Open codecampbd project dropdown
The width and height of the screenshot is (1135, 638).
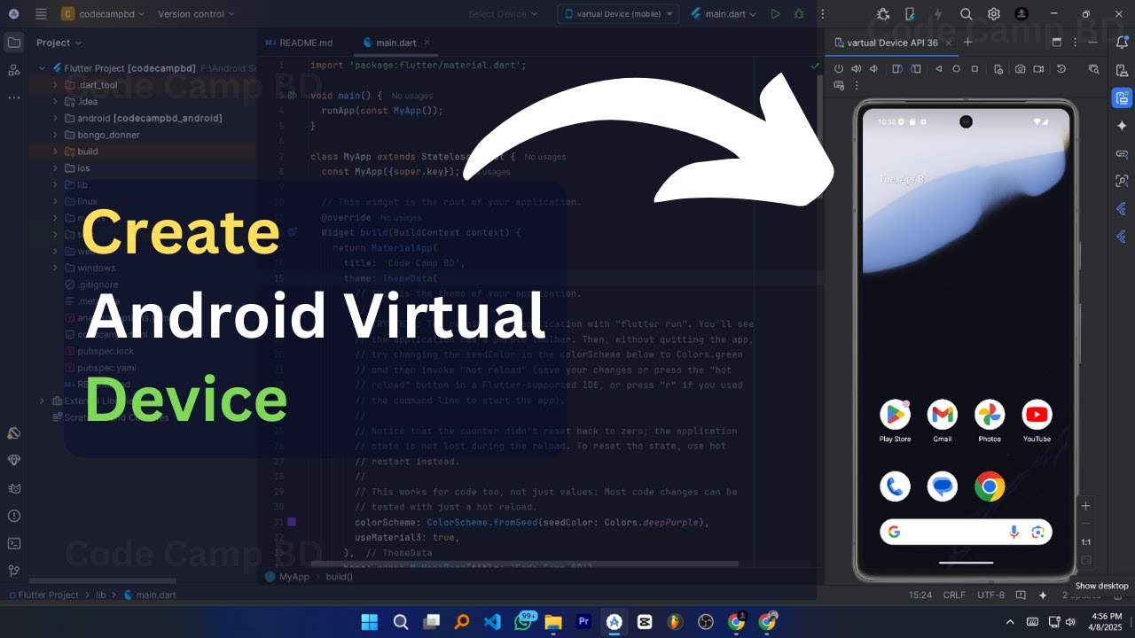[x=103, y=14]
